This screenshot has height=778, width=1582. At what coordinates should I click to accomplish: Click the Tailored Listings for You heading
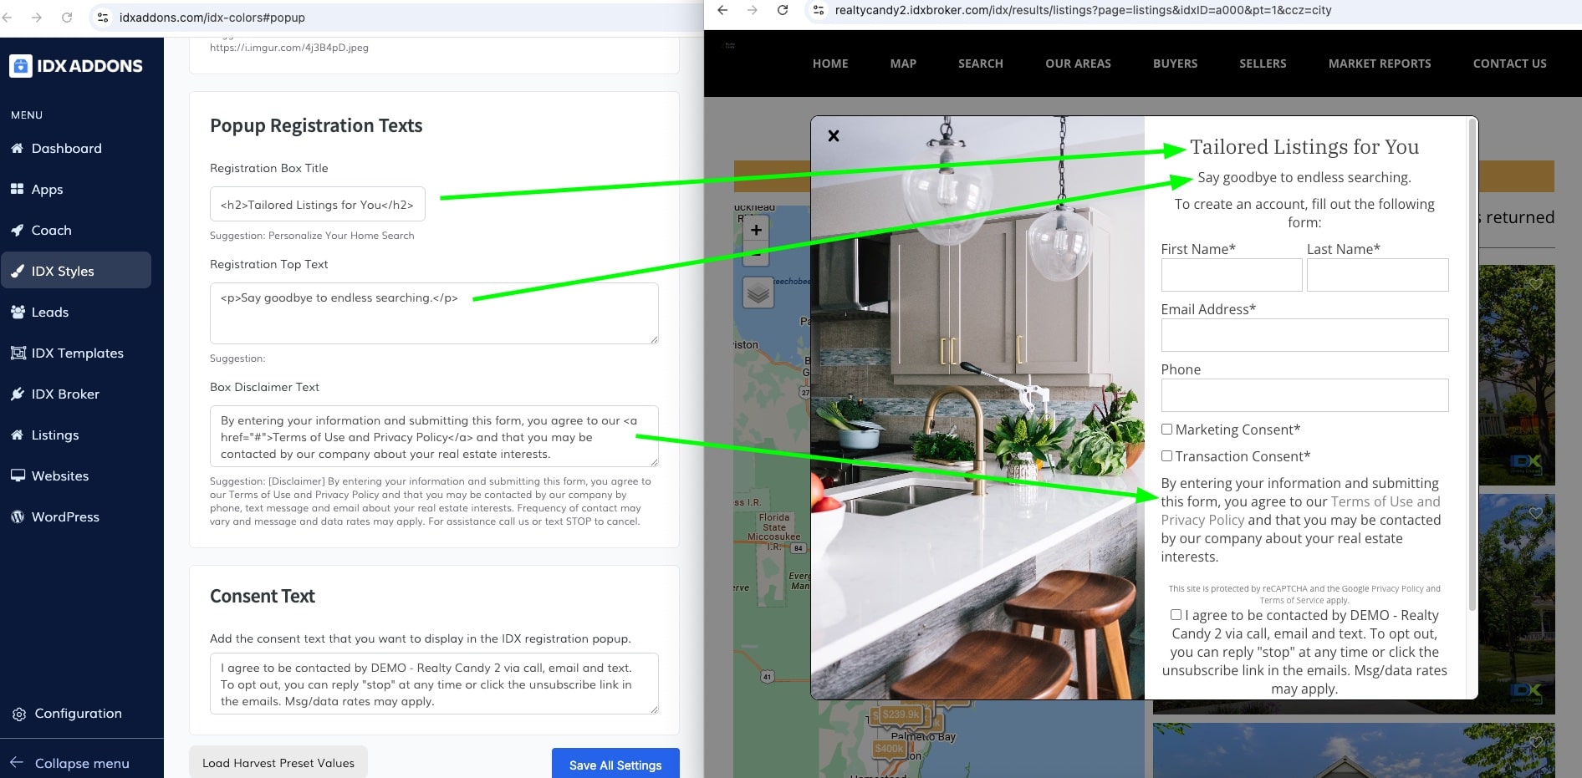[x=1304, y=147]
